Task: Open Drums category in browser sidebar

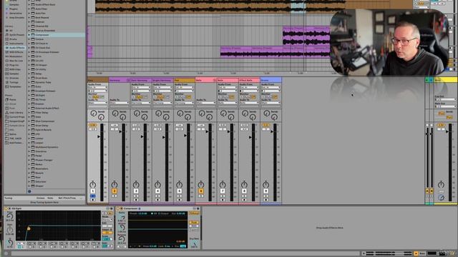Action: pos(13,39)
